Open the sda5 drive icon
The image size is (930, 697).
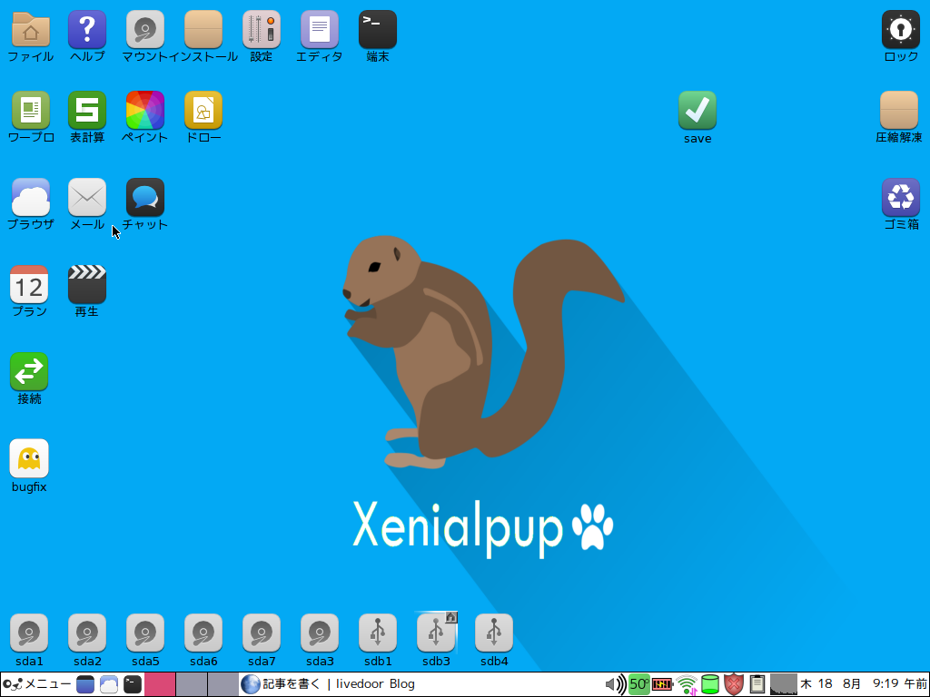145,633
